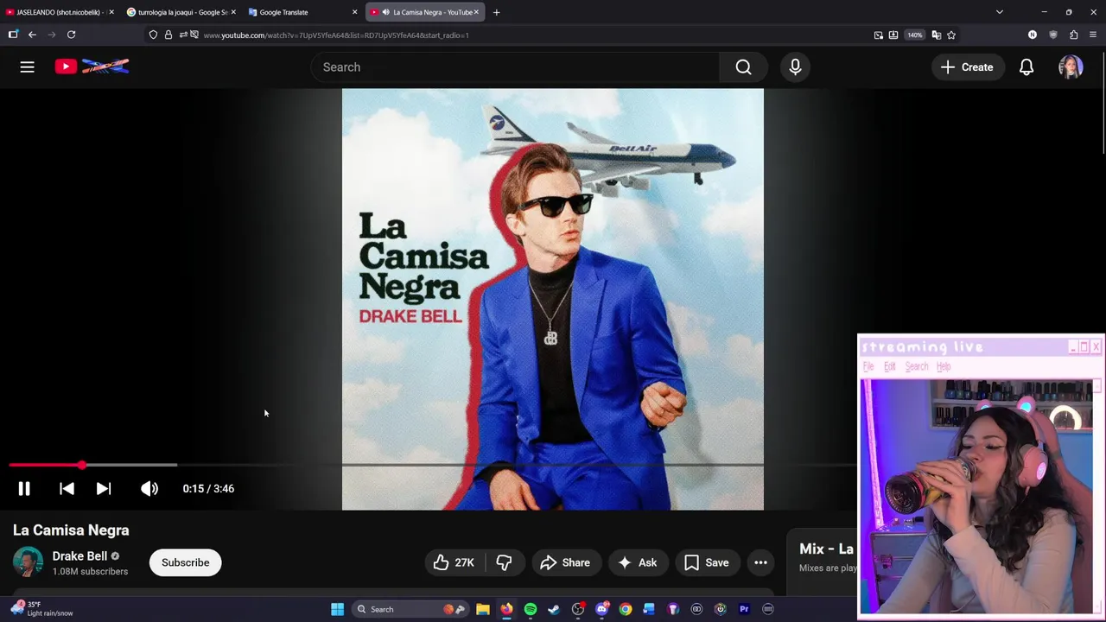
Task: Close the La Camisa Negra tab
Action: 475,12
